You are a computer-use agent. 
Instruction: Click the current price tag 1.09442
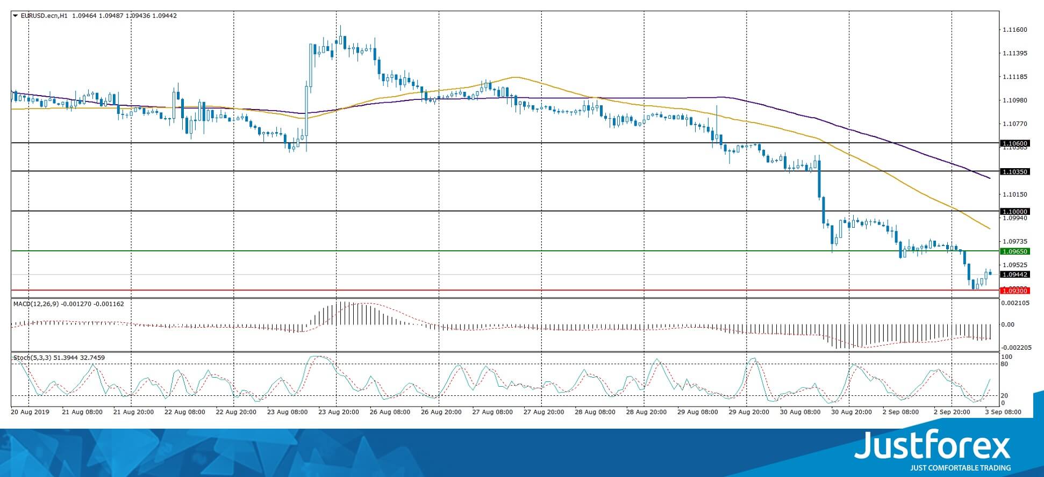[1014, 274]
